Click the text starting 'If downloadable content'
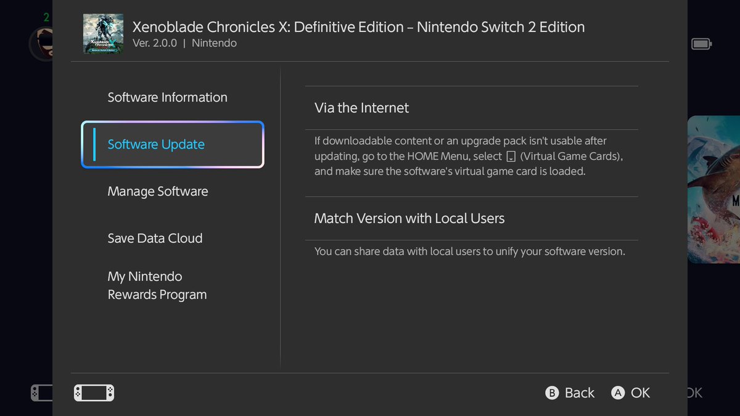Viewport: 740px width, 416px height. [x=469, y=157]
